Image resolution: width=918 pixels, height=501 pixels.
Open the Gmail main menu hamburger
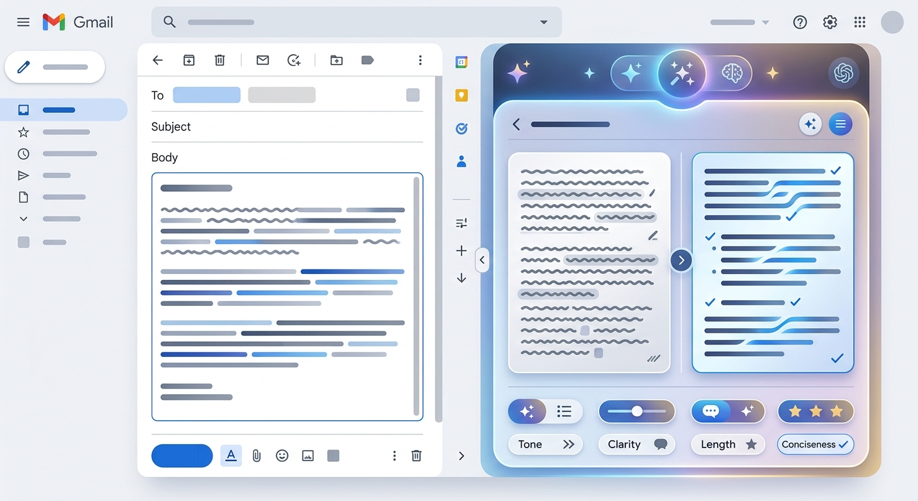[23, 22]
